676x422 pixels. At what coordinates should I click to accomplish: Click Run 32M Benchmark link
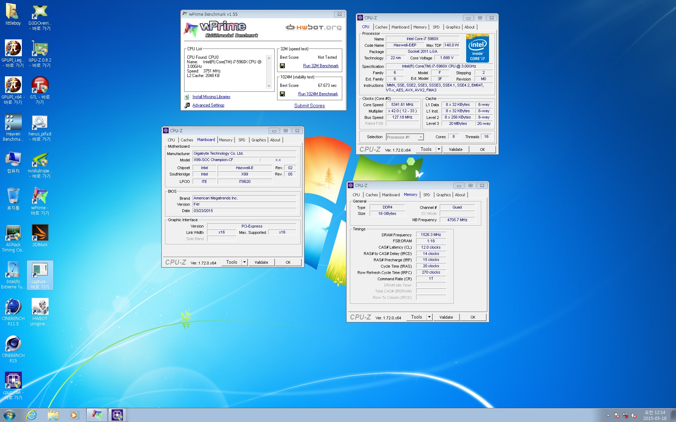(x=321, y=66)
